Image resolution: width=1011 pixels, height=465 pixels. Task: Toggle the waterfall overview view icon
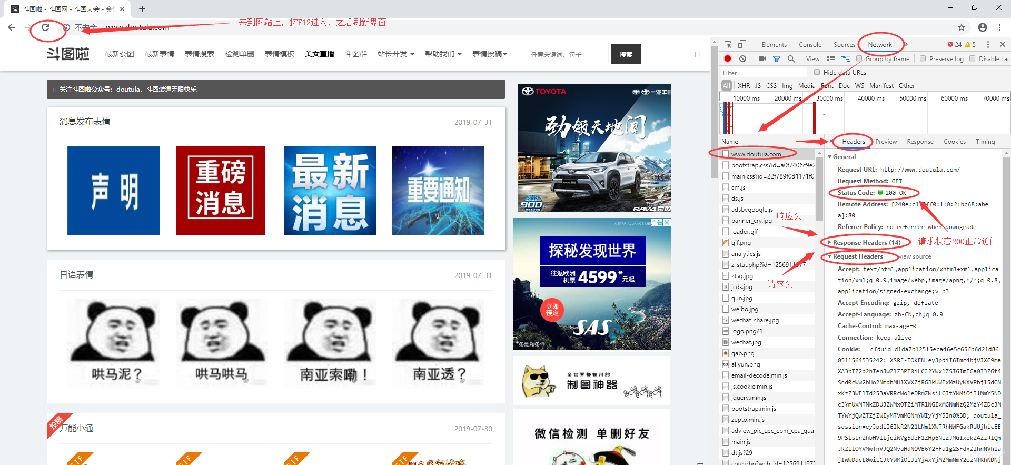pos(845,58)
